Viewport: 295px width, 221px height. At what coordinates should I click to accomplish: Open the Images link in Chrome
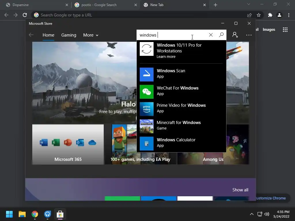(269, 30)
